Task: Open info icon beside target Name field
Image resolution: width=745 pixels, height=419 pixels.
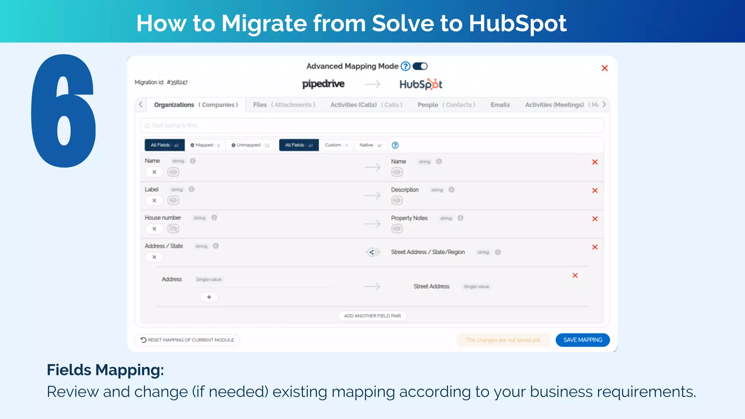Action: pyautogui.click(x=439, y=161)
